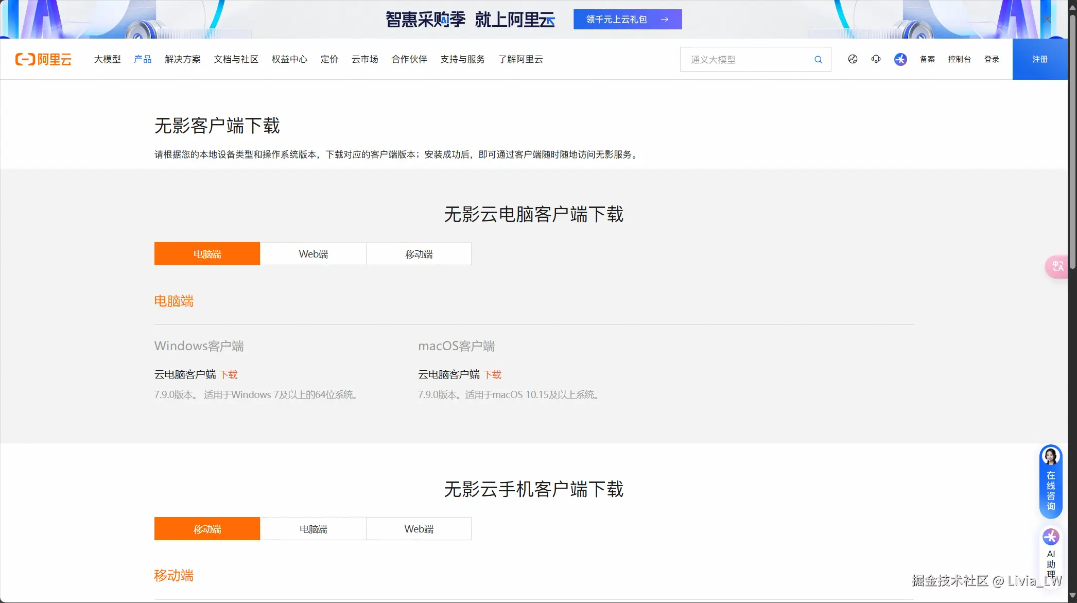Select 电脑端 tab under cloud phone section

coord(313,529)
